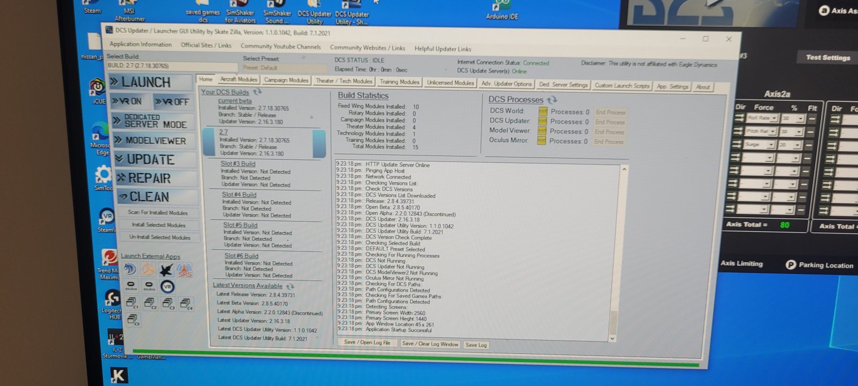Open Application Information menu

click(x=140, y=44)
